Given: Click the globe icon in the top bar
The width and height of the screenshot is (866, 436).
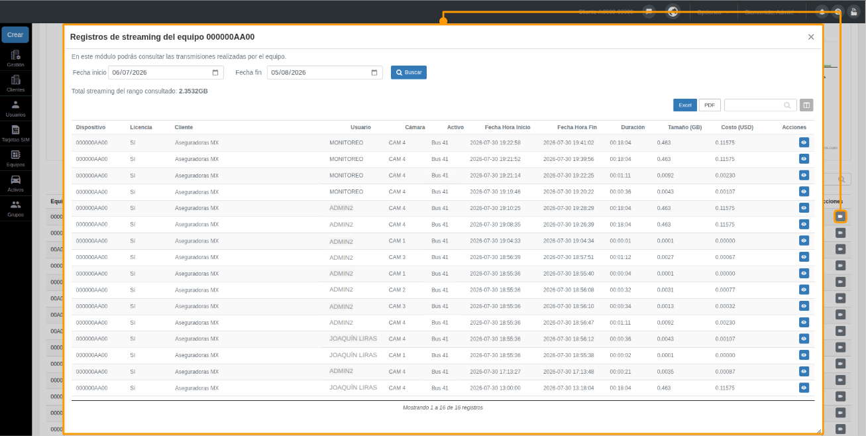Looking at the screenshot, I should (673, 11).
